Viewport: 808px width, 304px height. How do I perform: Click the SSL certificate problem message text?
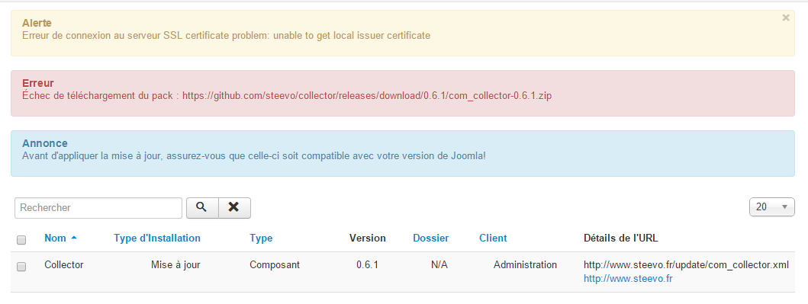pos(226,36)
